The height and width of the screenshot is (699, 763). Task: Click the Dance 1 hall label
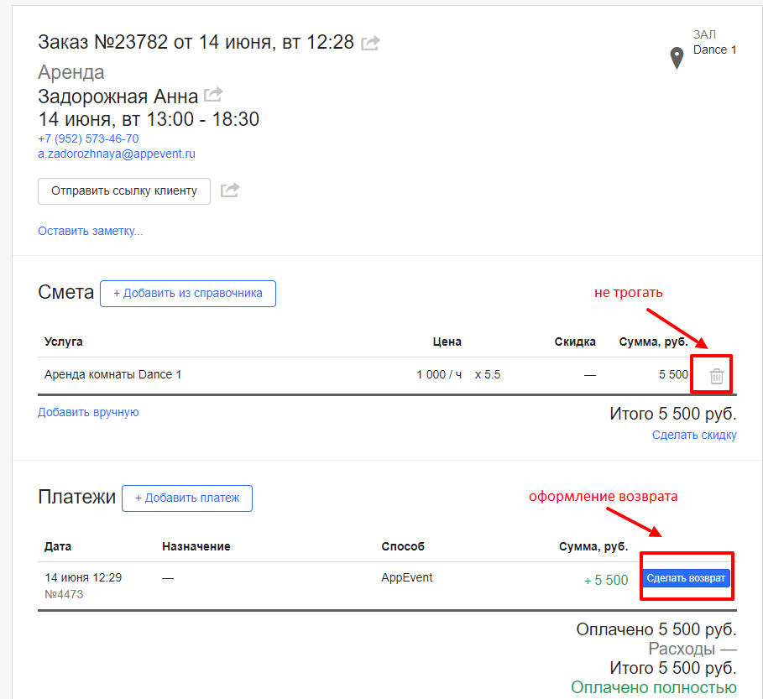tap(714, 50)
